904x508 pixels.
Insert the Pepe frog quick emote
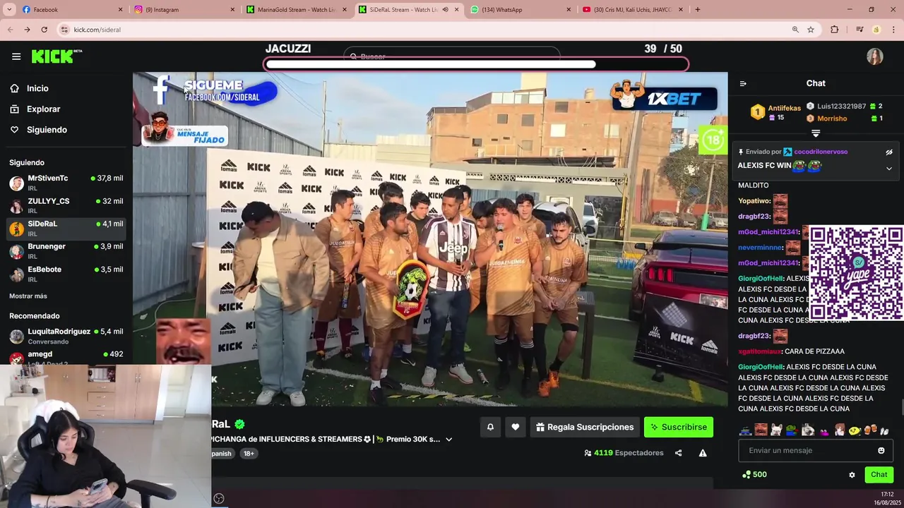(792, 430)
